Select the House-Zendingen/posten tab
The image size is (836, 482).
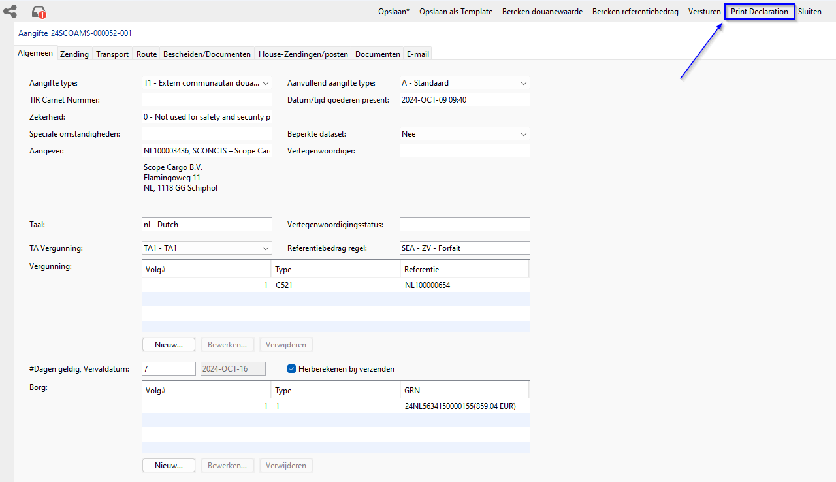(304, 54)
